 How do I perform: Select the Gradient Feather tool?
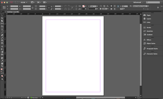click(x=2, y=55)
